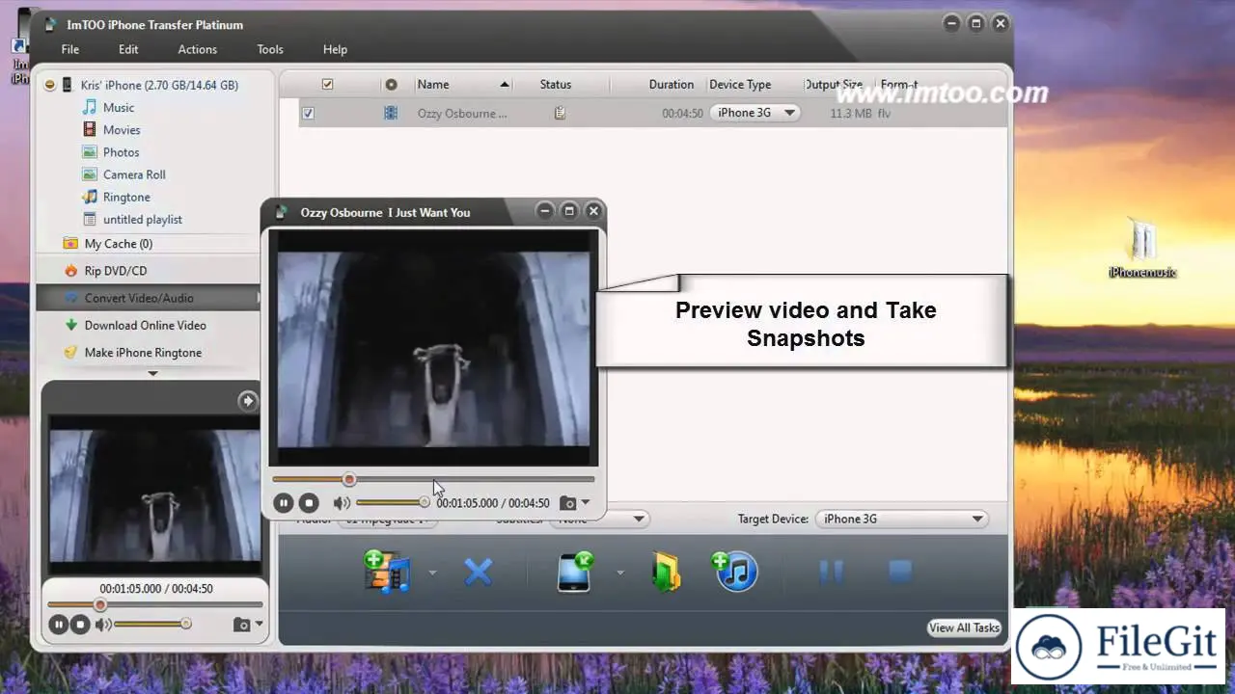
Task: Click the Make iPhone Ringtone bell icon
Action: [70, 352]
